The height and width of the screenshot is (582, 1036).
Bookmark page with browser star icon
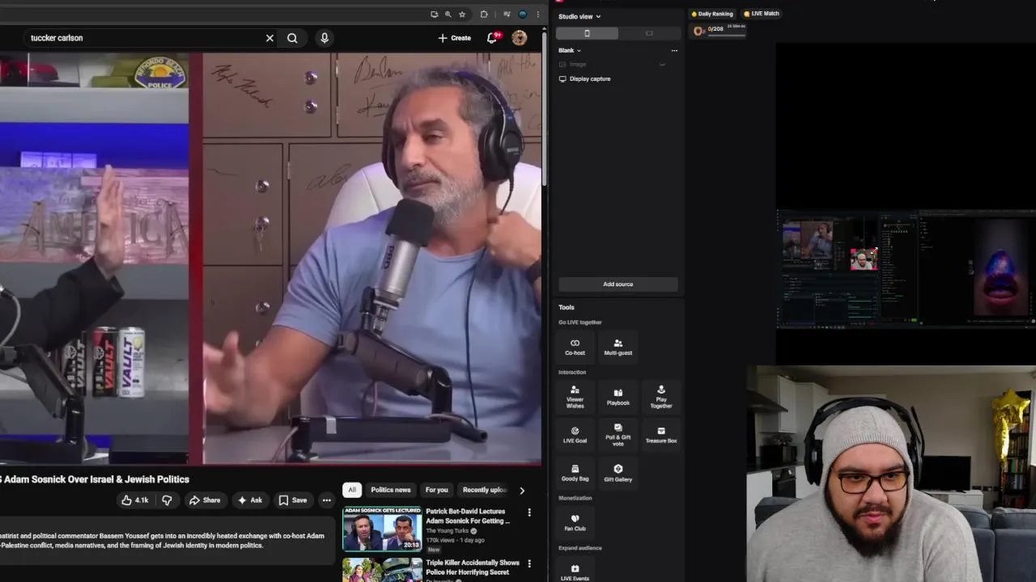coord(462,14)
